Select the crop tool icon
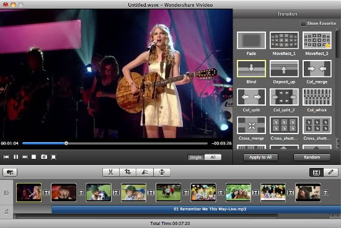This screenshot has height=228, width=341. [128, 172]
